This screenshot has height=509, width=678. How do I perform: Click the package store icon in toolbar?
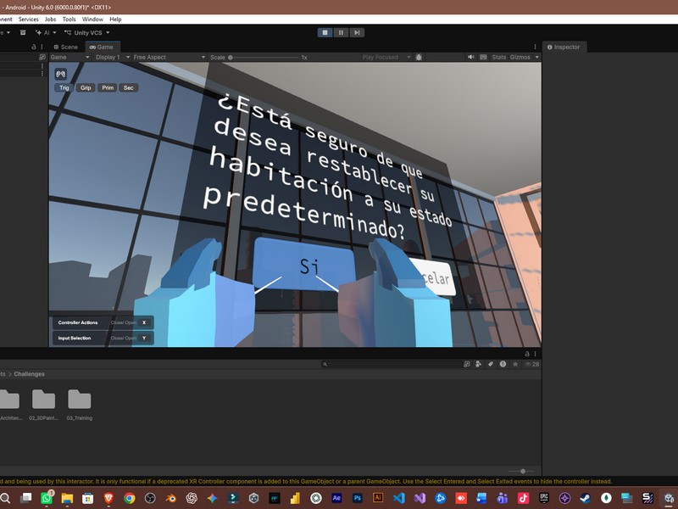coord(23,32)
